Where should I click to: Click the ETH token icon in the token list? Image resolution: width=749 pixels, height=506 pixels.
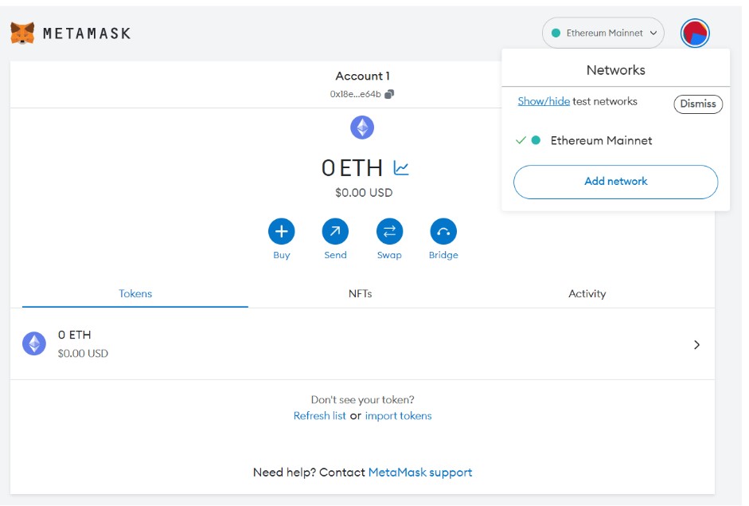pos(34,344)
